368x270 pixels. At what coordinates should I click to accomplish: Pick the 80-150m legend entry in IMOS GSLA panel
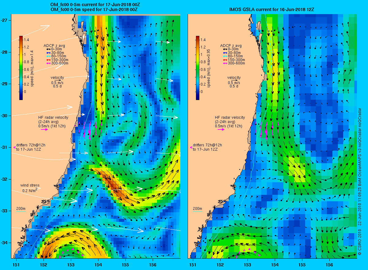point(233,56)
